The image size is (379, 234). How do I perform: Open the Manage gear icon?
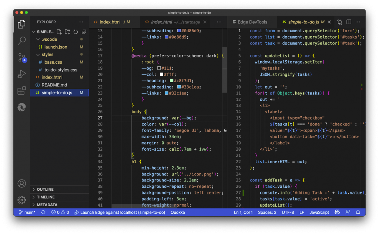pyautogui.click(x=21, y=200)
